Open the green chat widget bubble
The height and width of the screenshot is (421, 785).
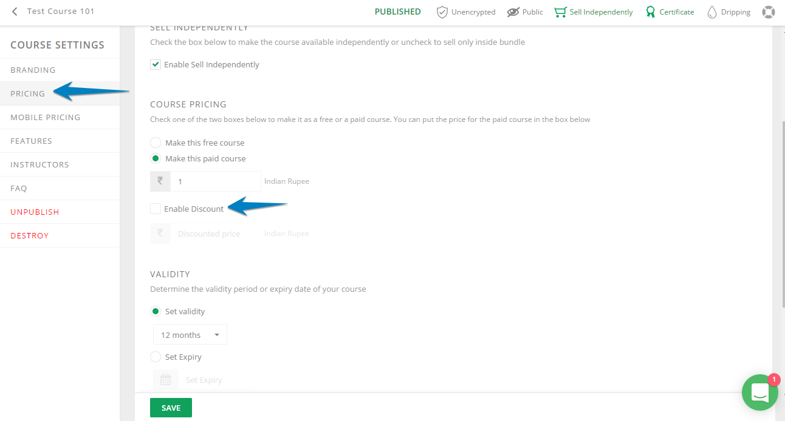[760, 392]
